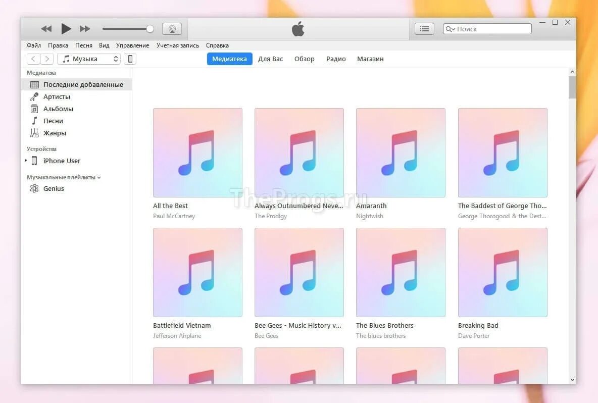Screen dimensions: 598x403
Task: Switch to the Для Вас tab
Action: pyautogui.click(x=270, y=59)
